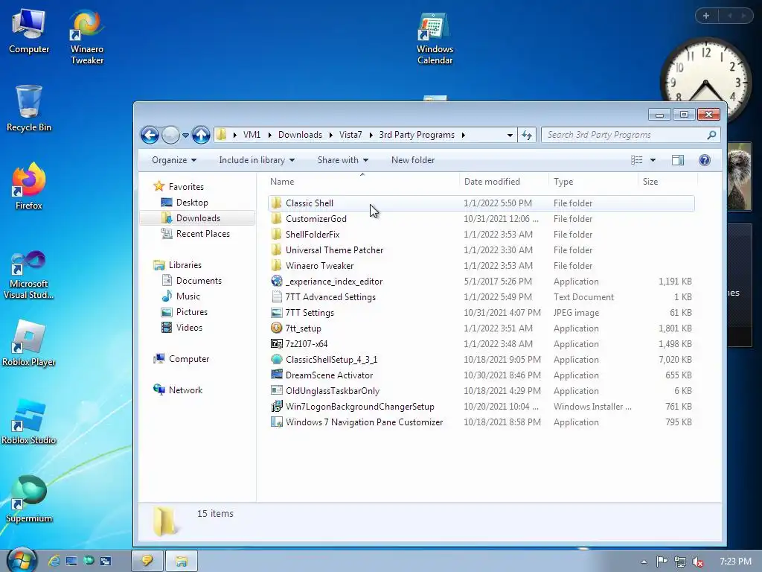
Task: Open the Explorer taskbar button
Action: click(x=182, y=561)
